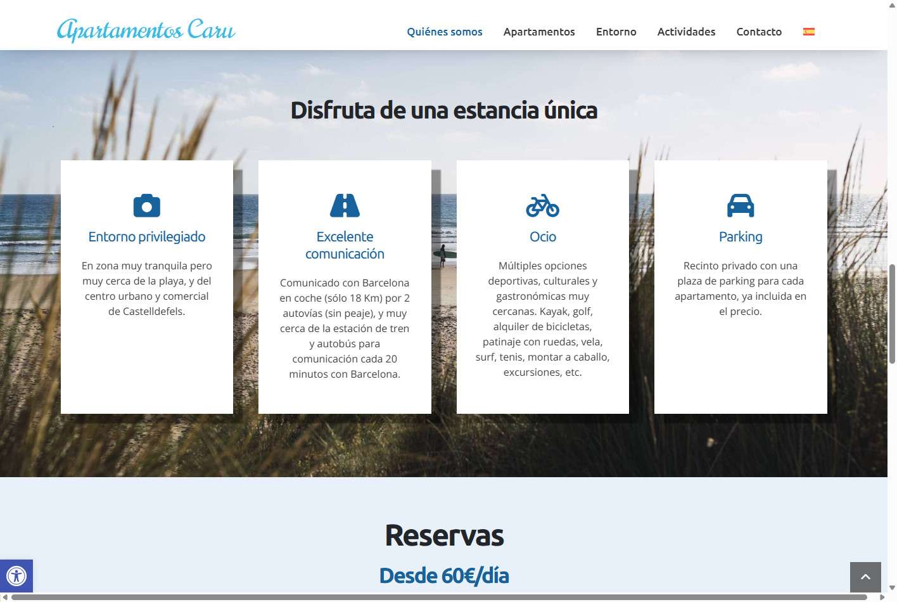Open the Apartamentos menu item
Image resolution: width=897 pixels, height=602 pixels.
click(x=538, y=32)
